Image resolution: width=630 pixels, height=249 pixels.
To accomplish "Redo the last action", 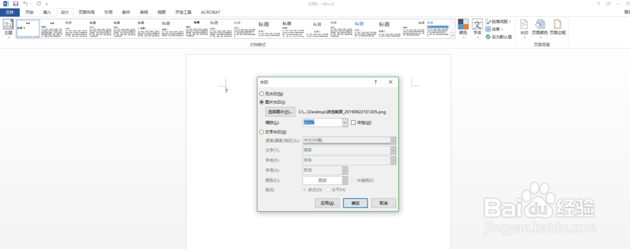I will [x=38, y=4].
